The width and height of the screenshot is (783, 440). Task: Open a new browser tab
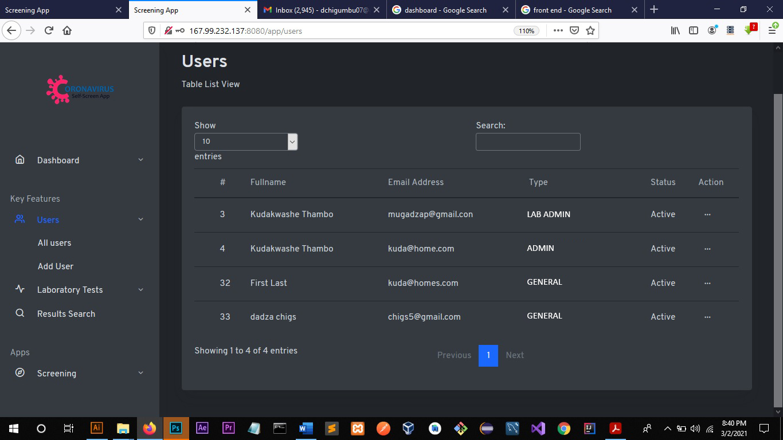(x=654, y=10)
